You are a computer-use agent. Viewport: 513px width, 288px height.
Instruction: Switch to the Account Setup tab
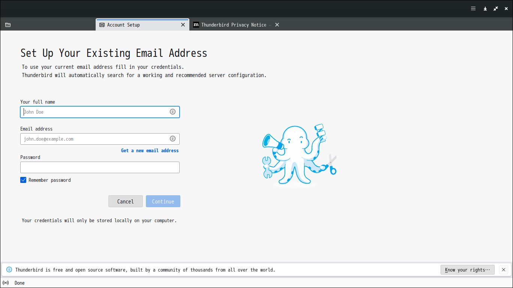[x=142, y=25]
